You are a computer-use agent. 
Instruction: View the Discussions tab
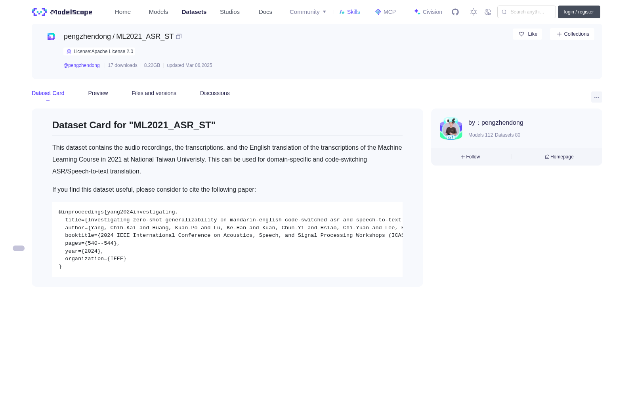(215, 93)
